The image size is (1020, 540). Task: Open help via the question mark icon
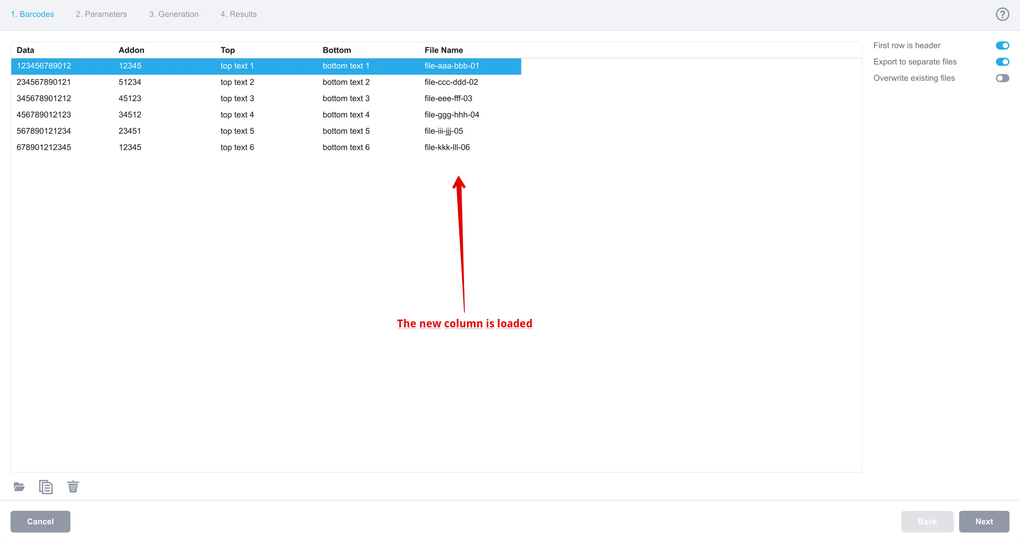tap(1002, 14)
